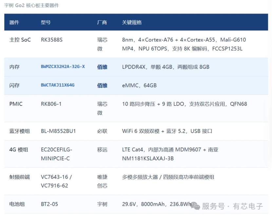Click the "主控 SoC" row label

pyautogui.click(x=20, y=40)
